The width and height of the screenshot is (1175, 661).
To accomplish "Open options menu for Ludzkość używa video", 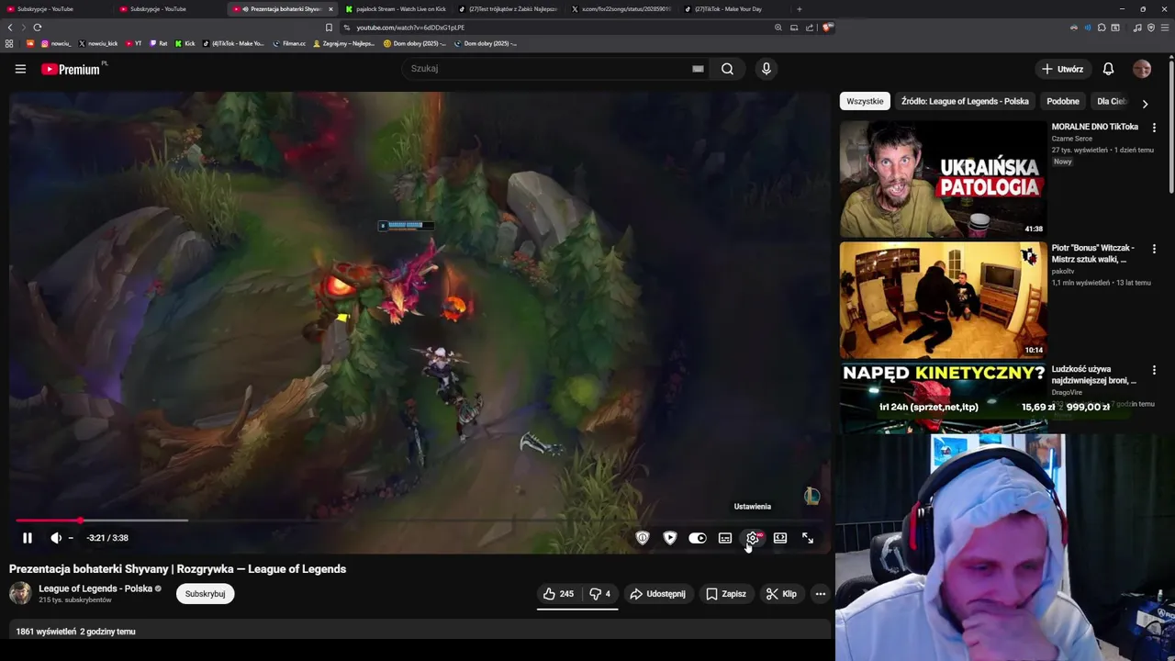I will point(1154,370).
